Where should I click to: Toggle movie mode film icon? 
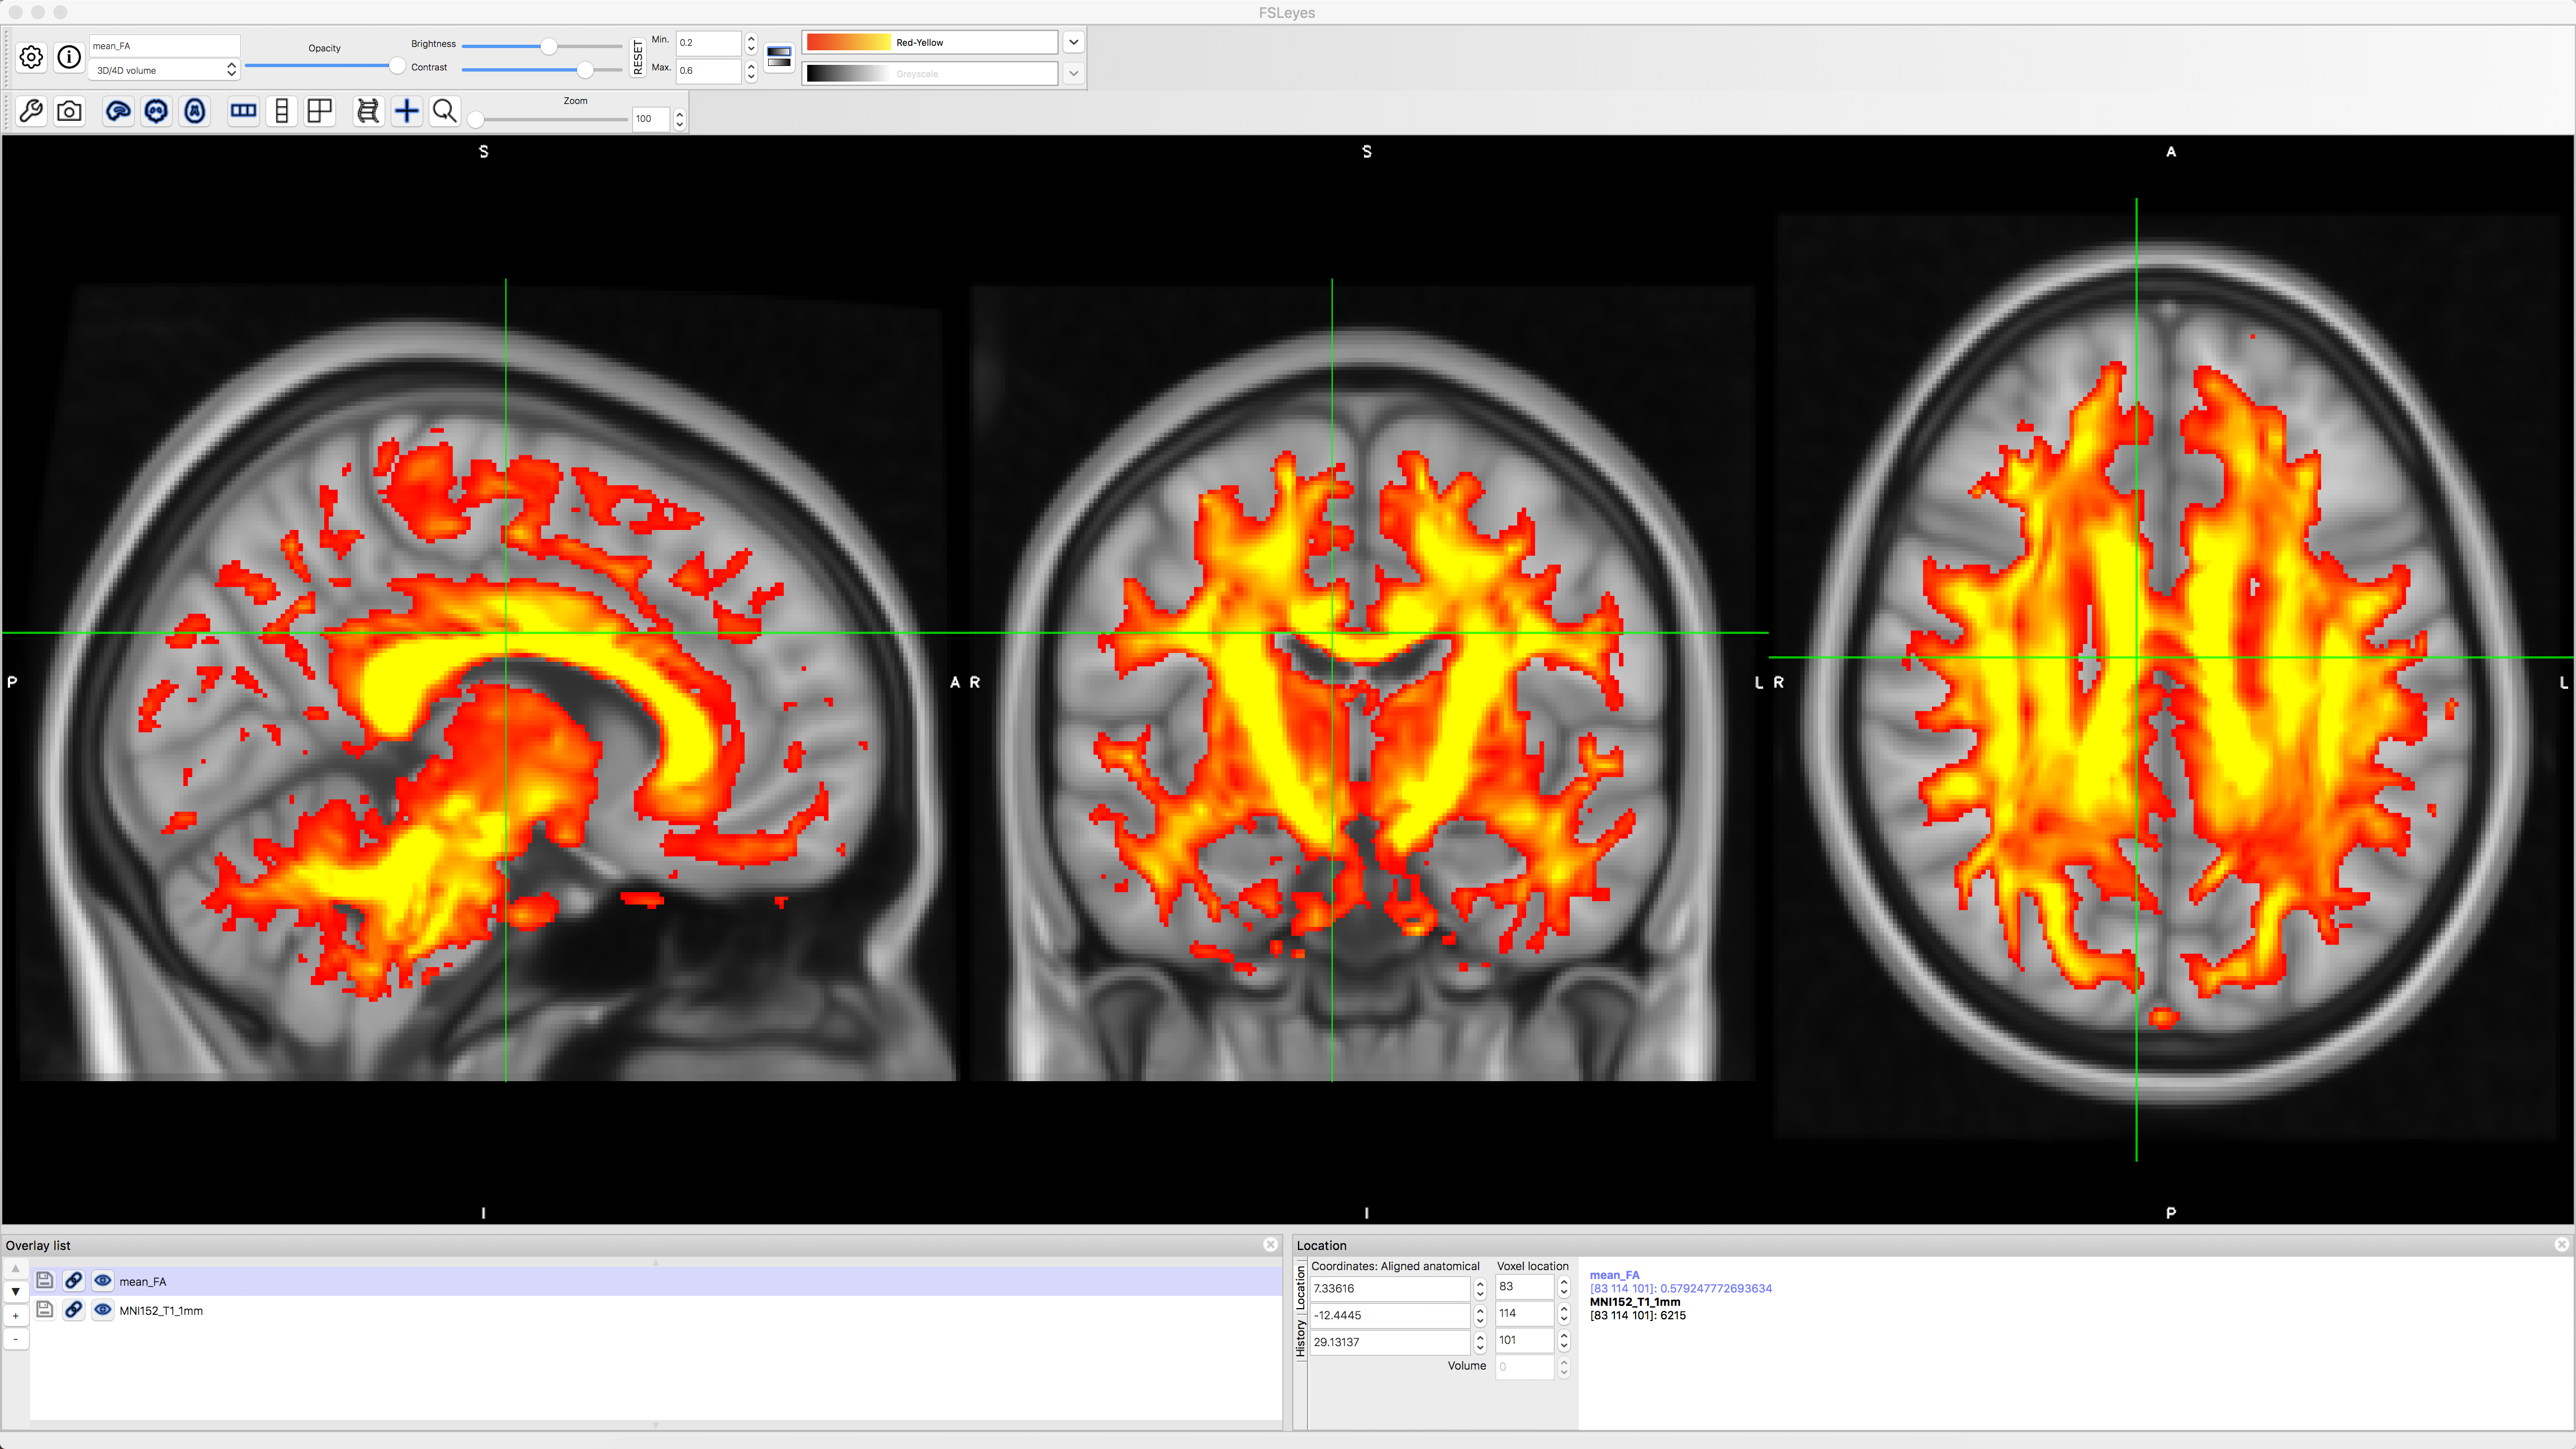pyautogui.click(x=368, y=111)
